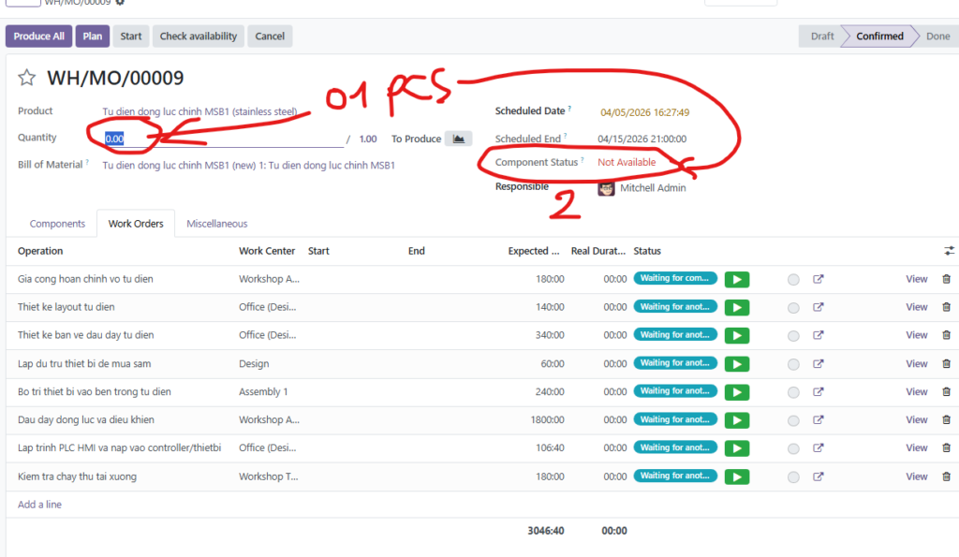
Task: Click the Quantity input field showing 0.00
Action: (223, 139)
